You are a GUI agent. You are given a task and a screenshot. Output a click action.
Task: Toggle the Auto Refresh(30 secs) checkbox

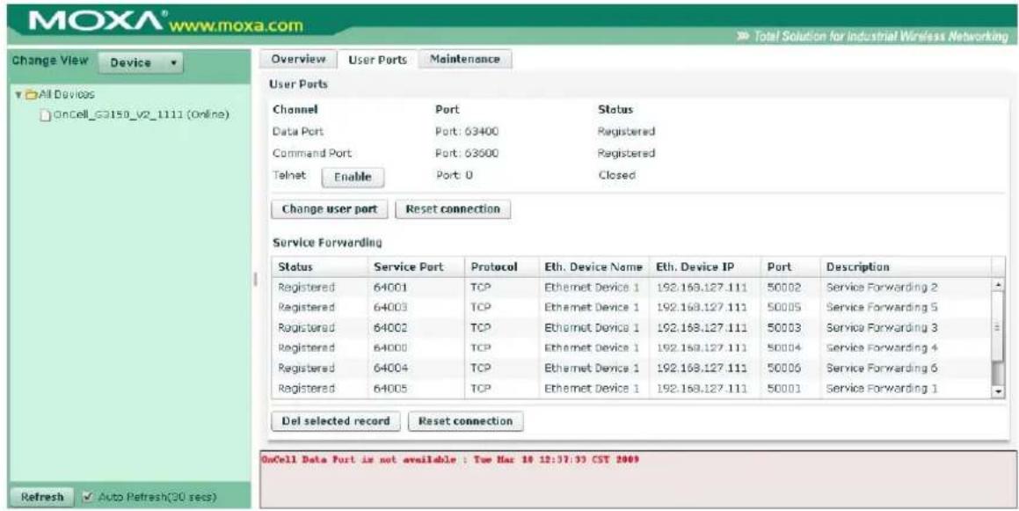tap(89, 497)
